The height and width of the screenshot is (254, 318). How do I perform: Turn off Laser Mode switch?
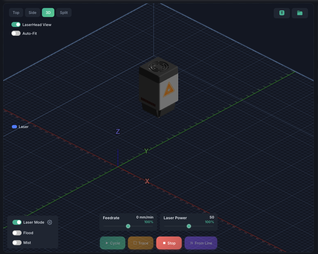(x=17, y=222)
